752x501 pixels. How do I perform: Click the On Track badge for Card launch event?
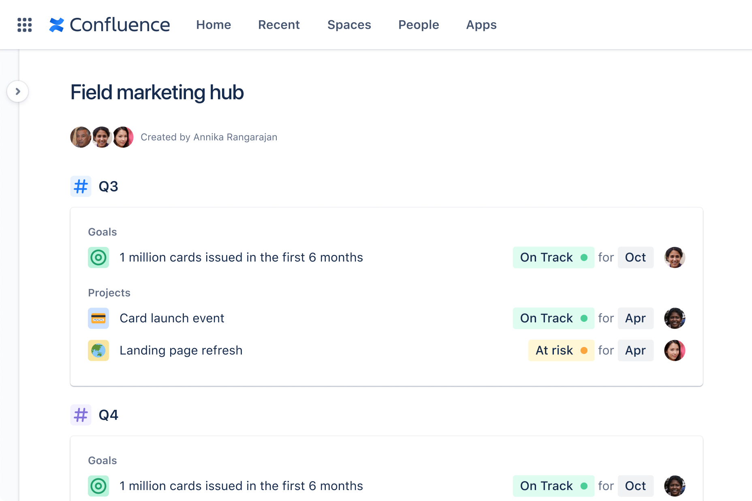[x=553, y=318]
